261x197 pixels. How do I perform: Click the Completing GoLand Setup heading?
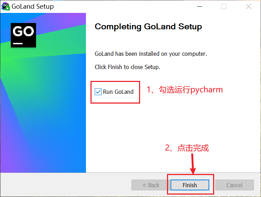[x=148, y=27]
